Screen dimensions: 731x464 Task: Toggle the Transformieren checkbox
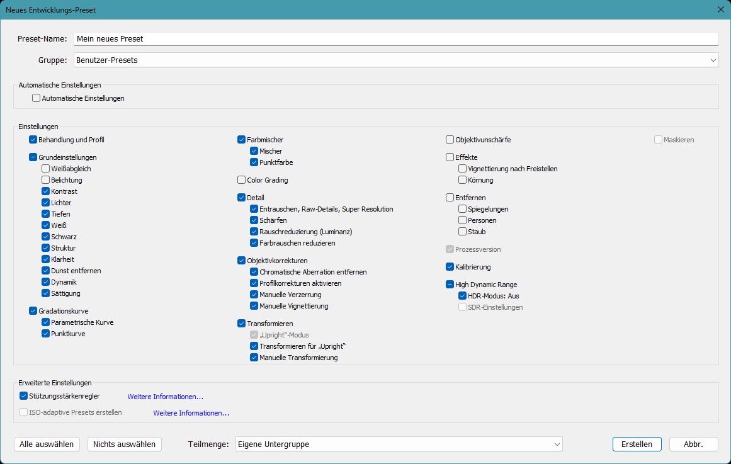click(x=242, y=323)
